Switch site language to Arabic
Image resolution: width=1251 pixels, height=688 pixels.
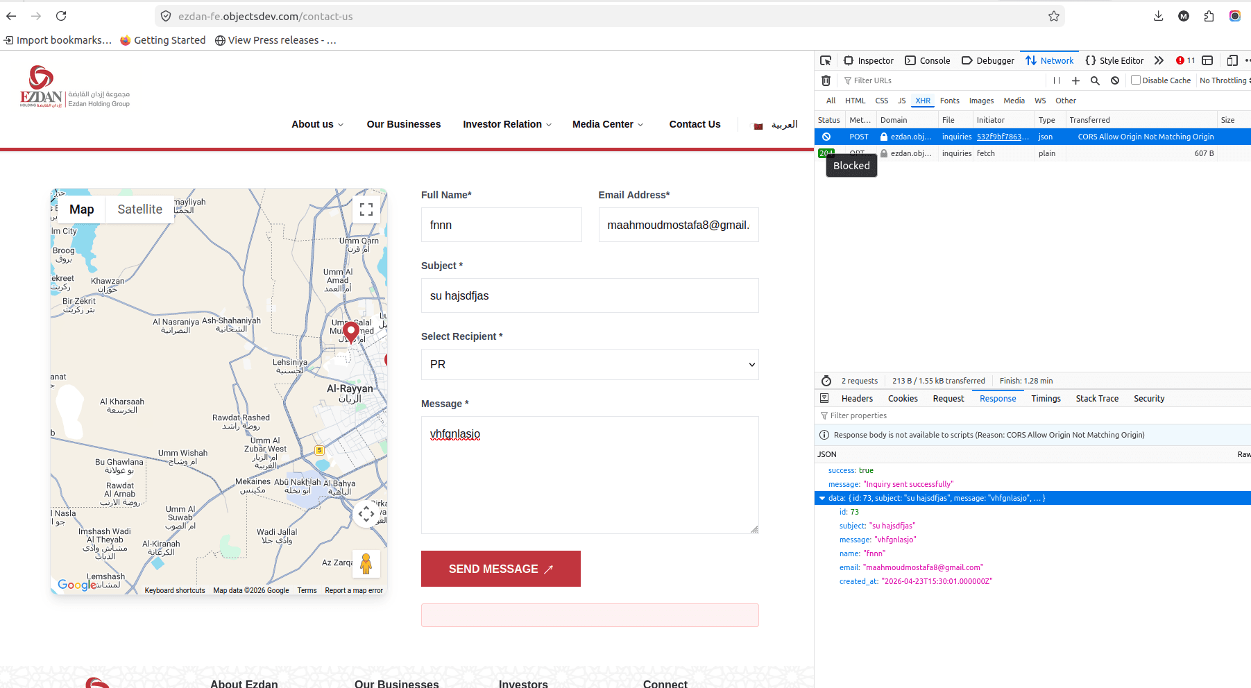tap(776, 124)
